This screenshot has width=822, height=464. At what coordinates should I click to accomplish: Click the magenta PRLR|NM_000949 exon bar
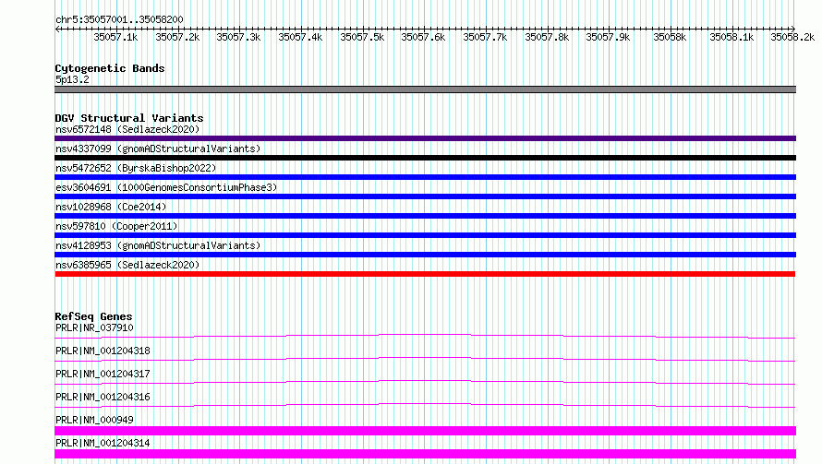pos(425,431)
